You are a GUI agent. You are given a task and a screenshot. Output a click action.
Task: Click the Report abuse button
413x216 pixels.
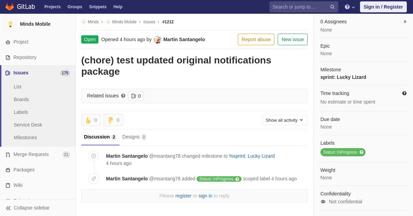click(x=256, y=39)
